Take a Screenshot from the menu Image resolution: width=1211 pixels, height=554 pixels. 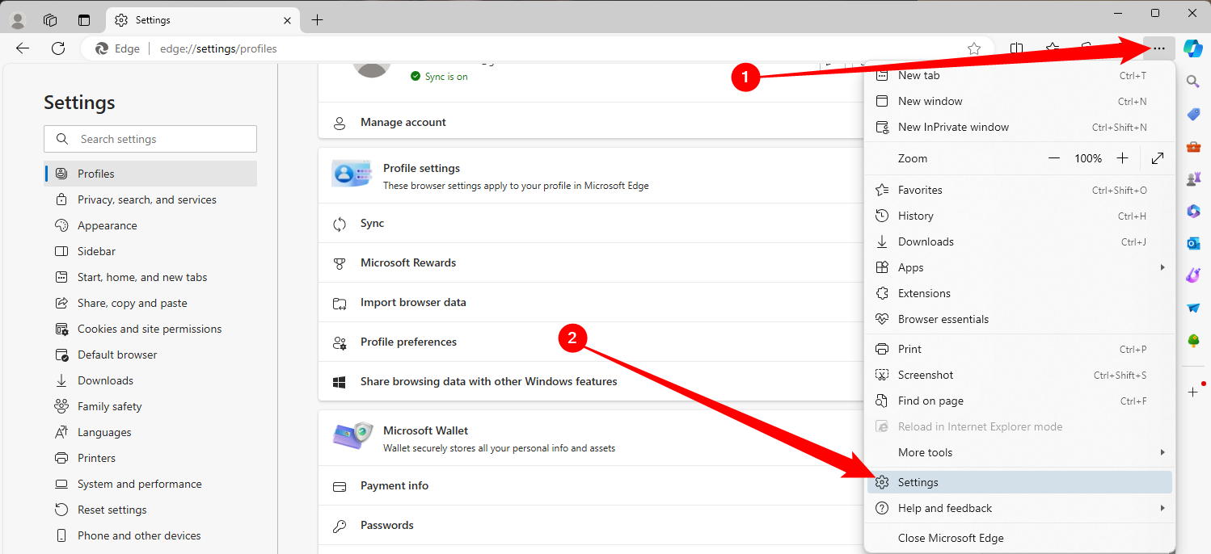[x=925, y=374]
